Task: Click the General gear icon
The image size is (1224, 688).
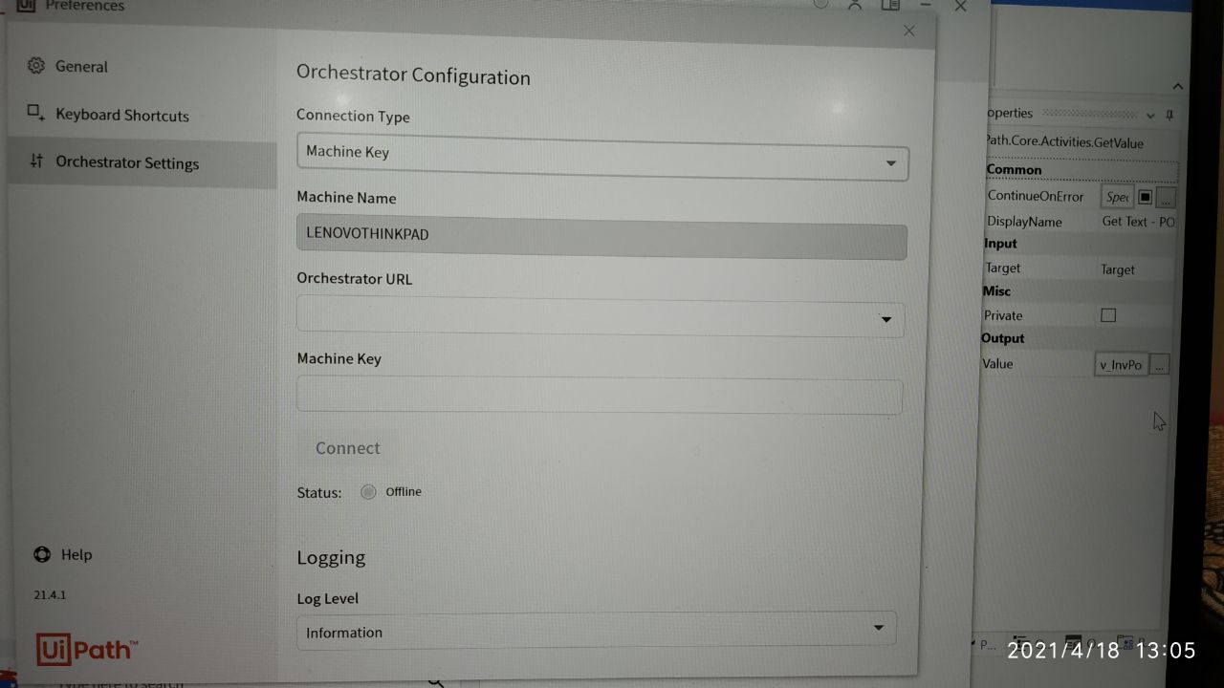Action: [36, 66]
